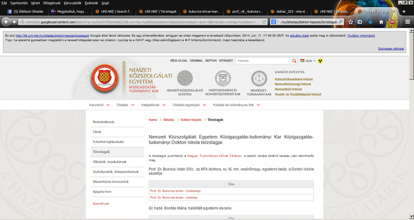The image size is (414, 220).
Task: Open the bookmarks list icon
Action: [x=360, y=22]
